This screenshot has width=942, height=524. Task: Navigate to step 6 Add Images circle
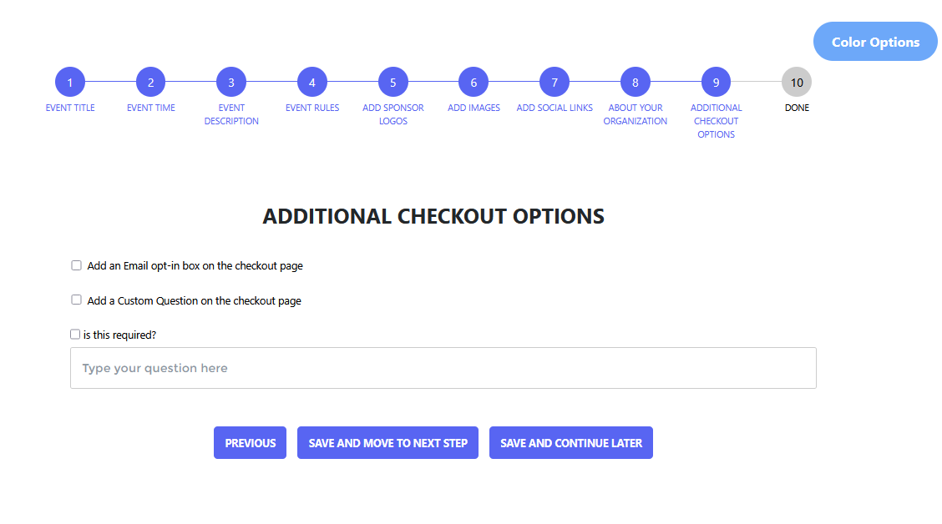tap(474, 83)
